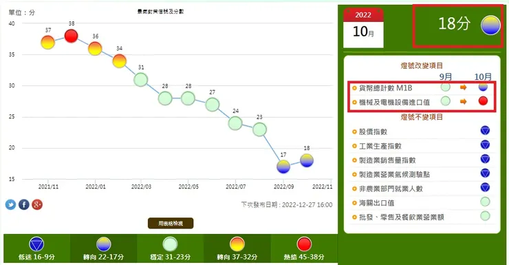
Task: Click the 製造業營業氣候測驗點 indicator
Action: tap(394, 174)
